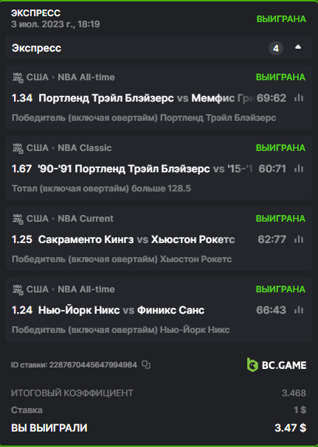This screenshot has height=447, width=318.
Task: Open stats icon for Portland vs Memphis
Action: [x=299, y=98]
